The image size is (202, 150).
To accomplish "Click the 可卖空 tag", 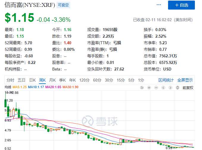I will [x=63, y=5].
